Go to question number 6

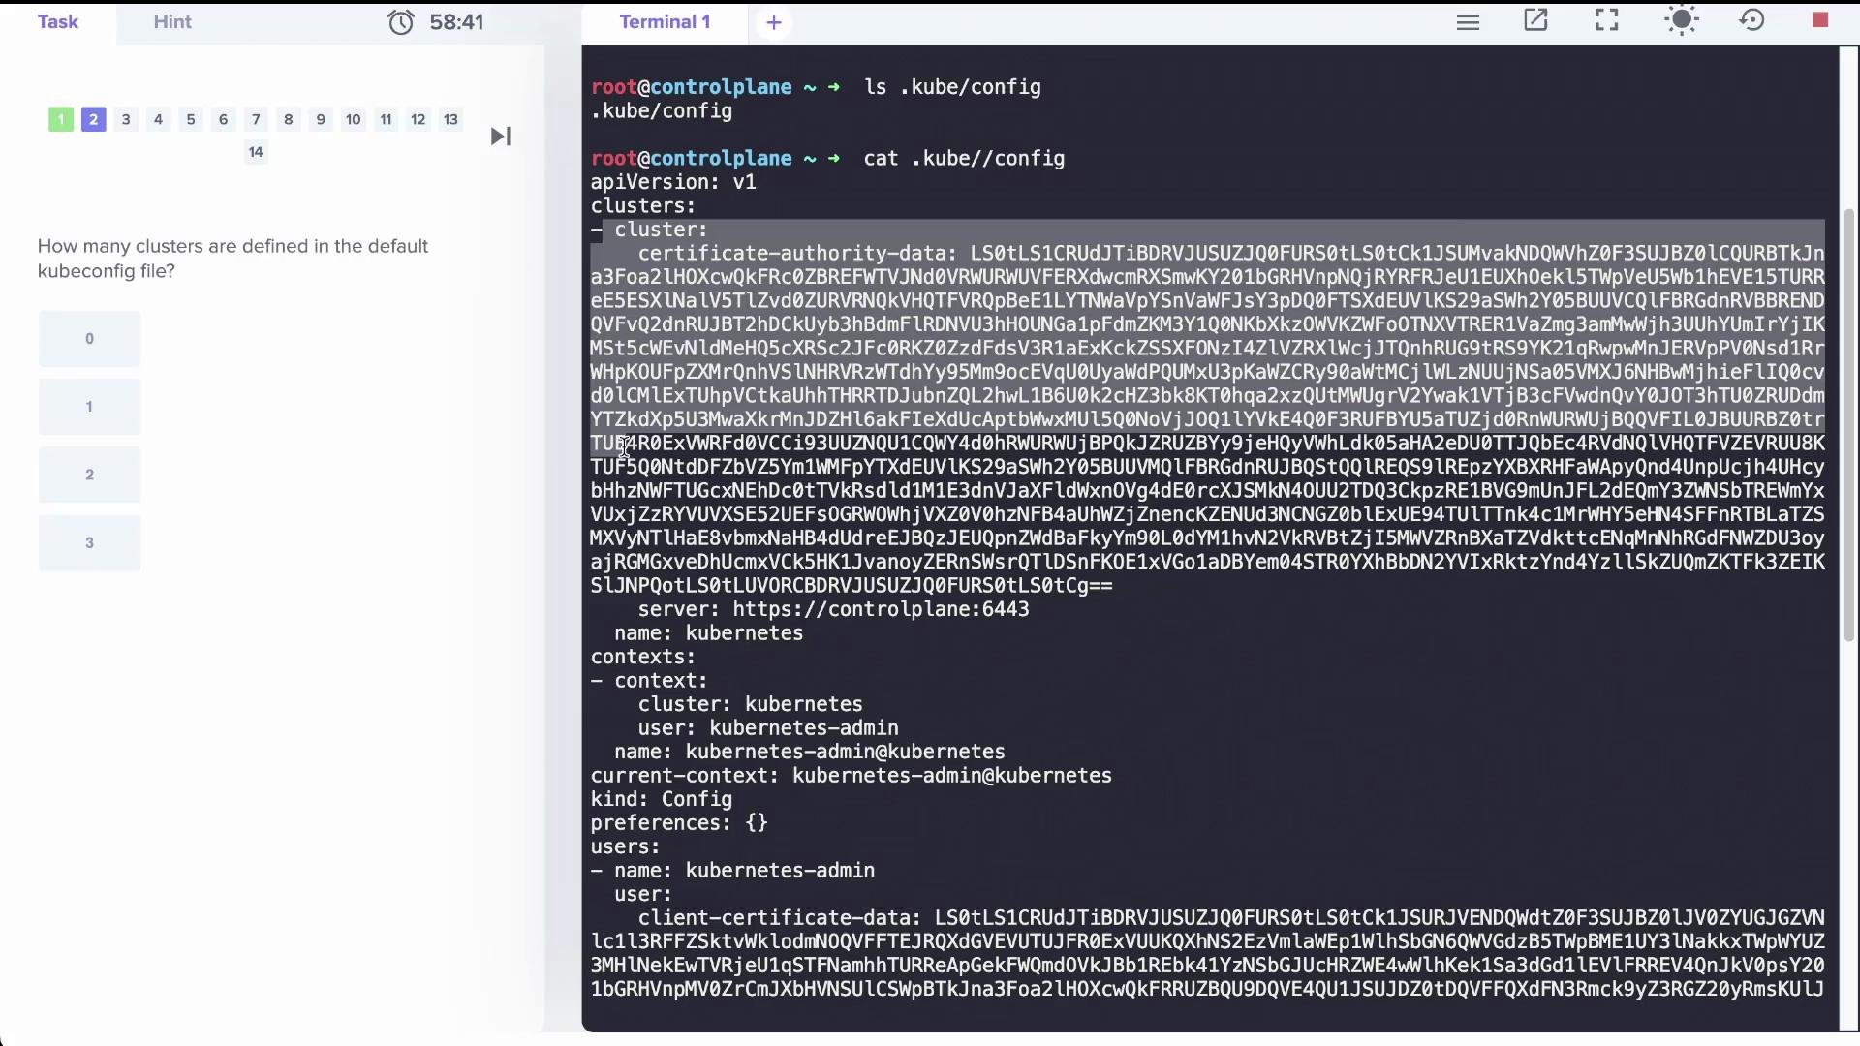click(x=224, y=120)
